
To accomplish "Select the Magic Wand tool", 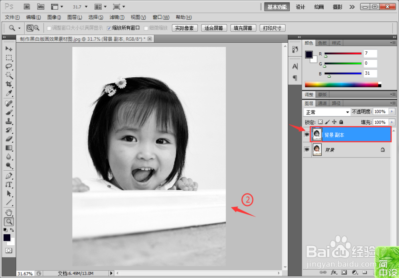I will point(9,75).
